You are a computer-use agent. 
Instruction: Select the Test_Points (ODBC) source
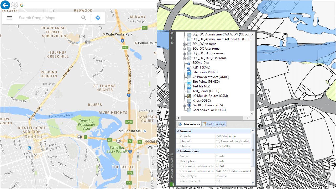[206, 91]
